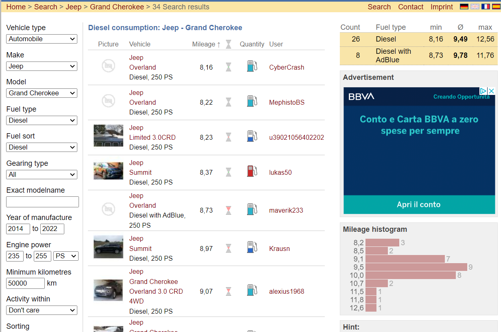Screen dimensions: 501x332
Task: Open the Vehicle type dropdown
Action: 42,39
